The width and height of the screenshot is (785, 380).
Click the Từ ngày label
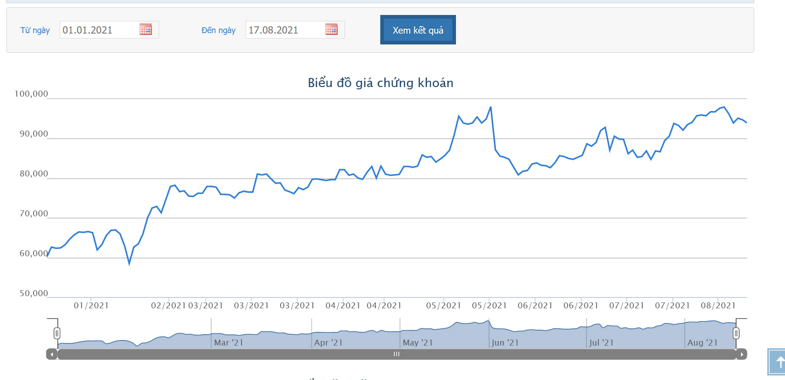[35, 30]
